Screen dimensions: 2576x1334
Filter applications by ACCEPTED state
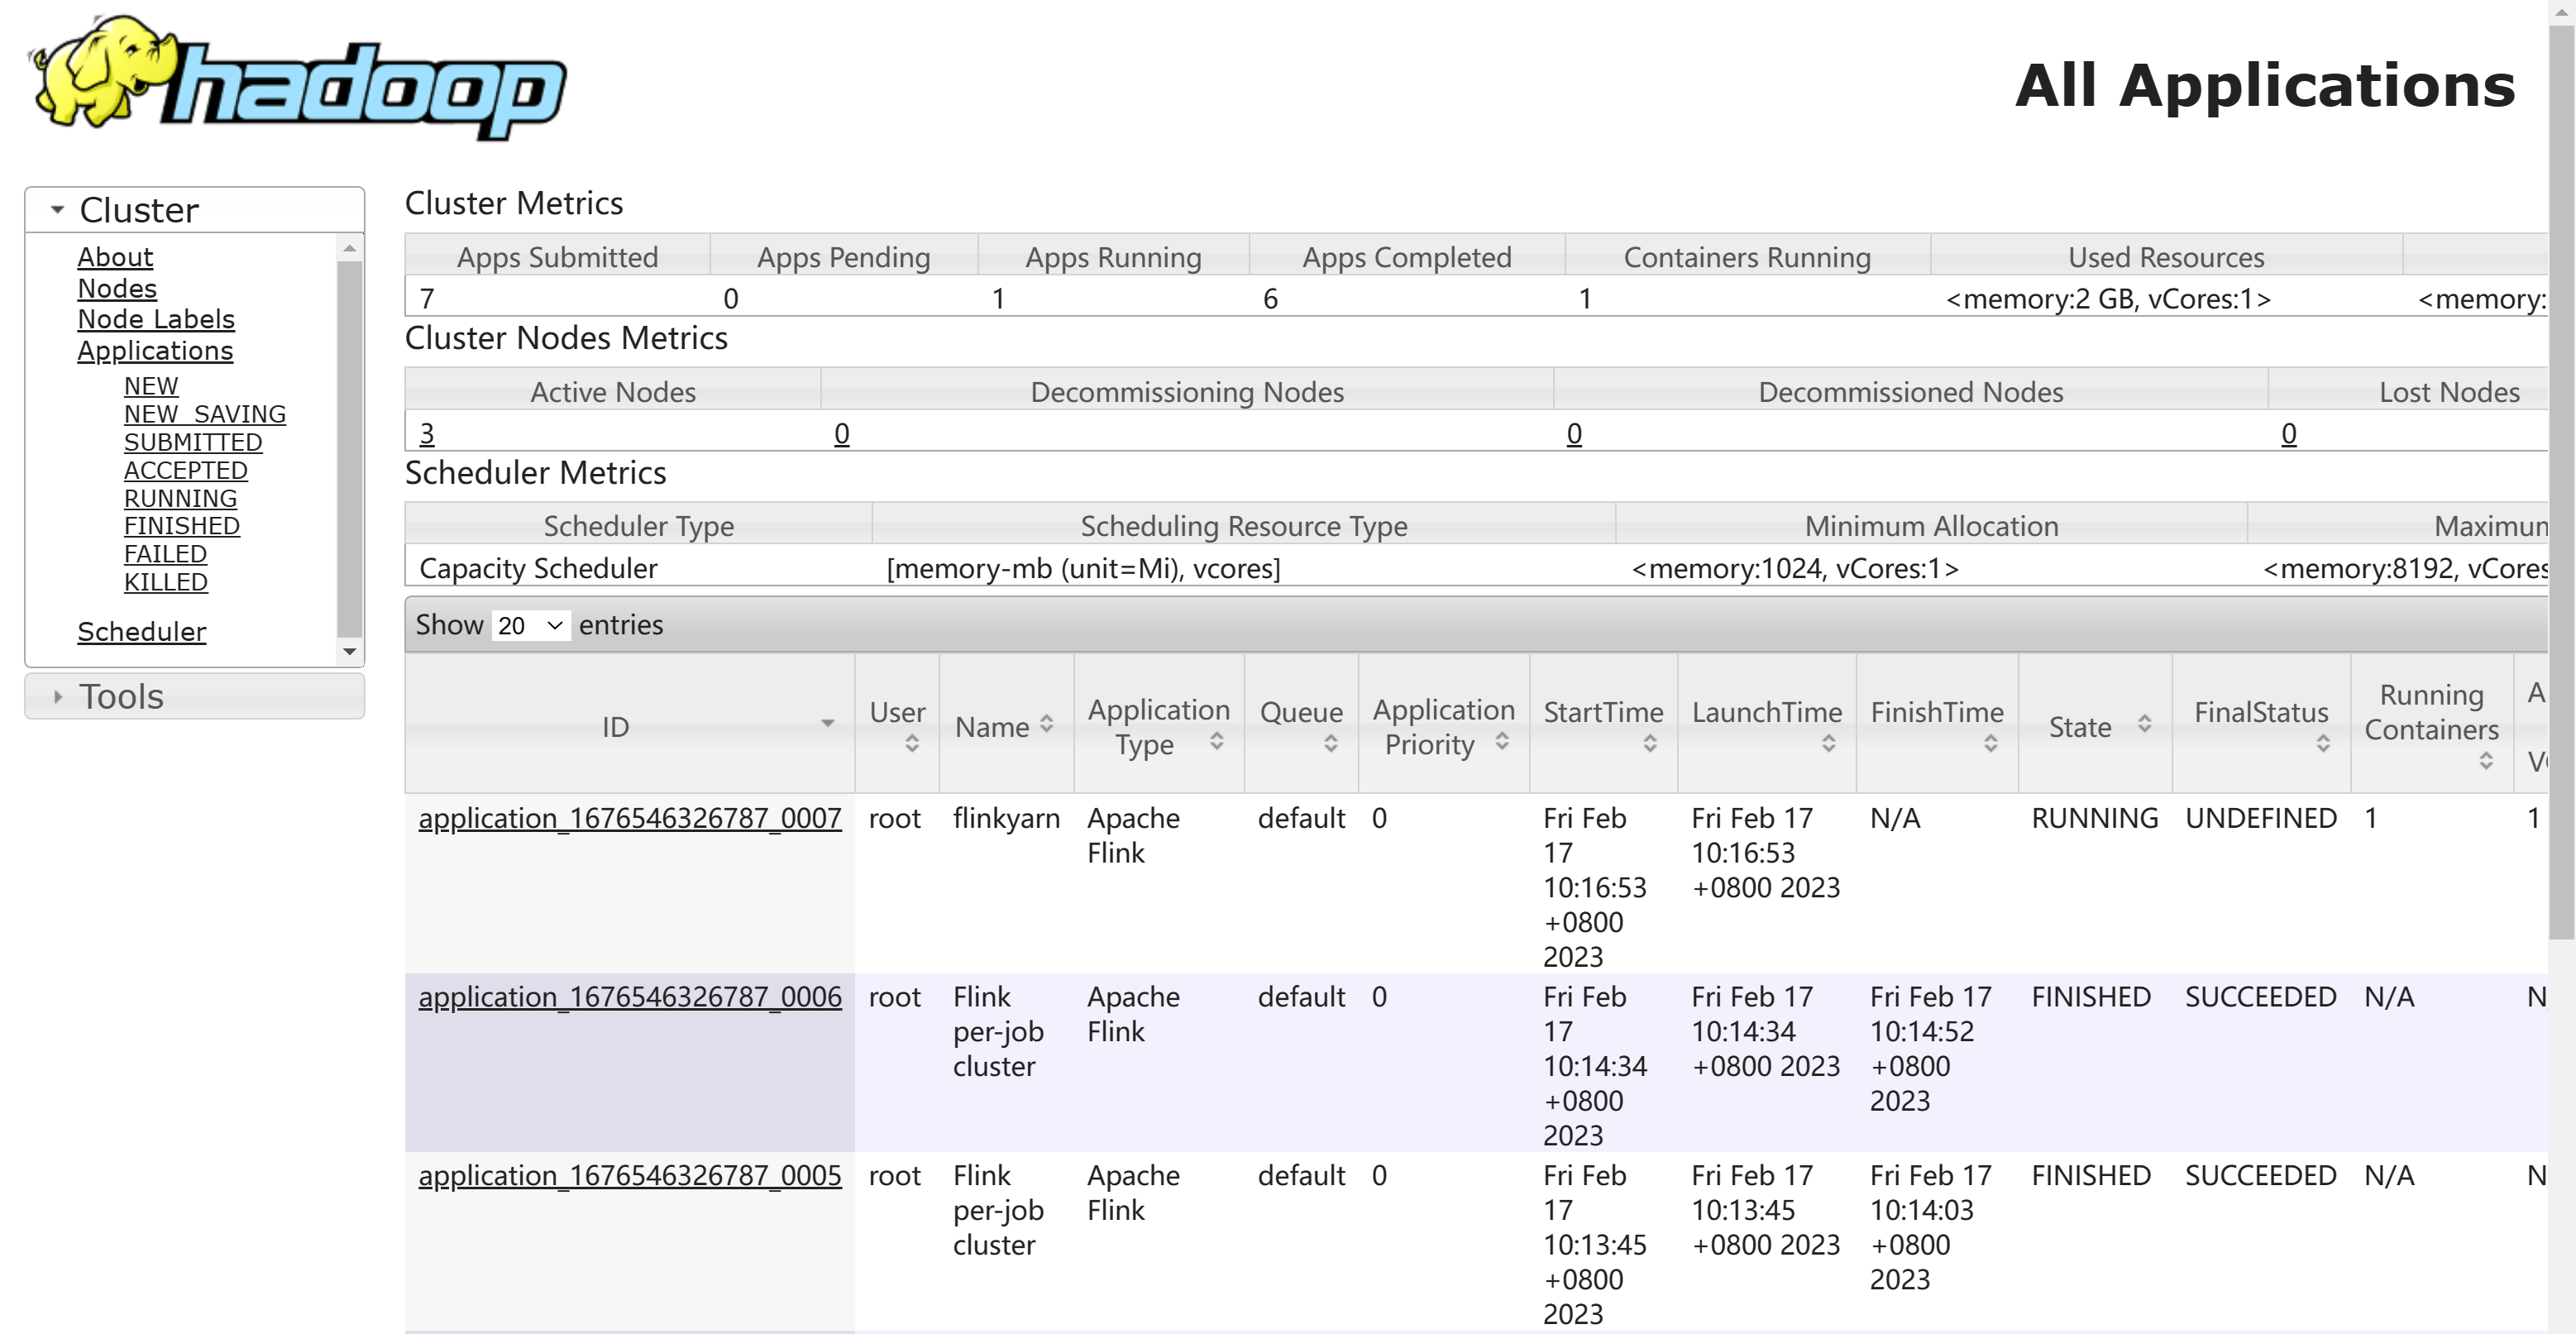186,470
